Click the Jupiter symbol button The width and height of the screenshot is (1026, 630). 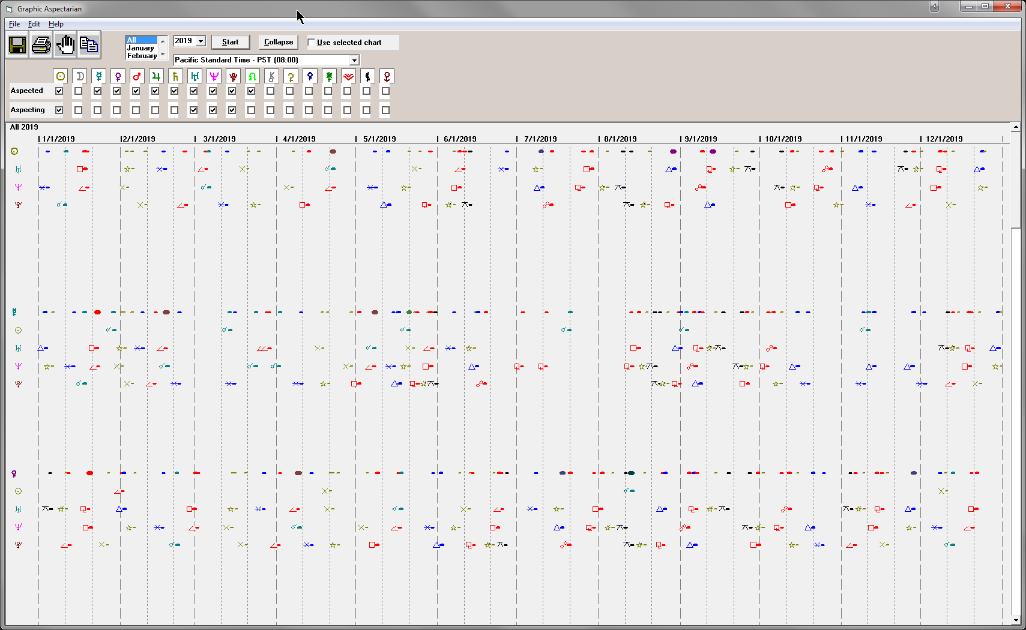tap(156, 76)
